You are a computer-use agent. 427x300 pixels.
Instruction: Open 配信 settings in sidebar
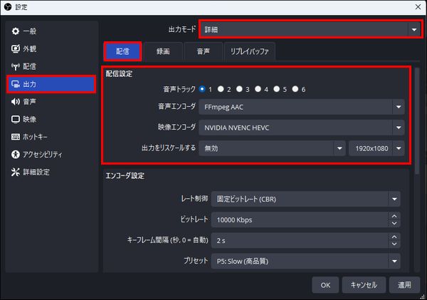click(x=51, y=66)
